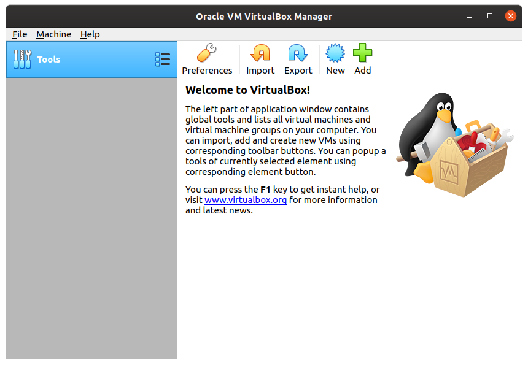Visit the www.virtualbox.org link

coord(245,199)
